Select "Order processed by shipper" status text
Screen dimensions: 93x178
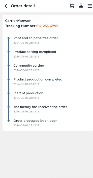(35, 121)
